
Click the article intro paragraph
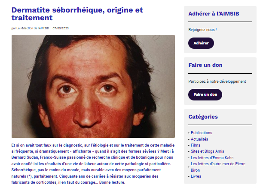click(x=93, y=164)
